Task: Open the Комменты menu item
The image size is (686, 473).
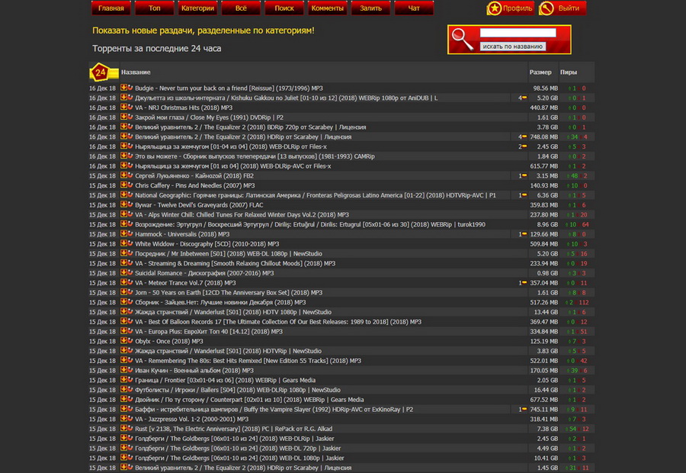Action: pyautogui.click(x=327, y=8)
